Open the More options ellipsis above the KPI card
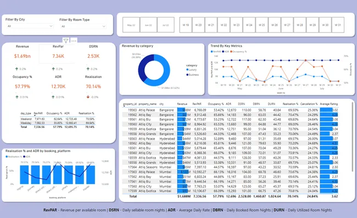The image size is (357, 218). 74,41
